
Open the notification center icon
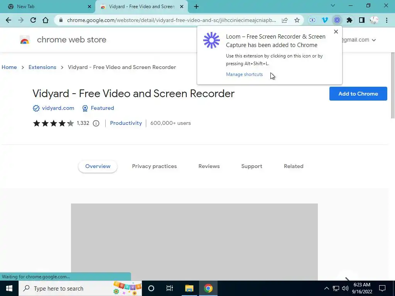(382, 288)
